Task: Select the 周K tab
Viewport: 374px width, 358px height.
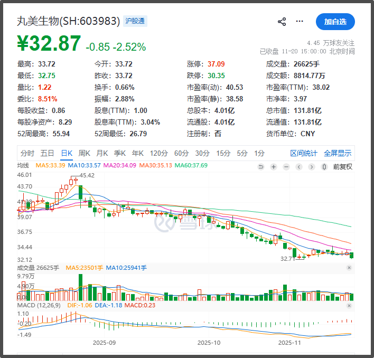Action: [84, 153]
